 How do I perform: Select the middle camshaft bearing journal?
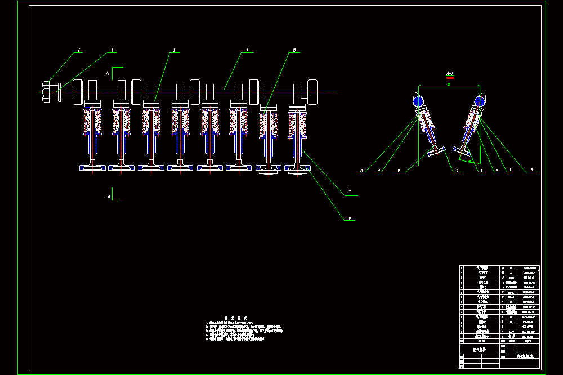195,92
